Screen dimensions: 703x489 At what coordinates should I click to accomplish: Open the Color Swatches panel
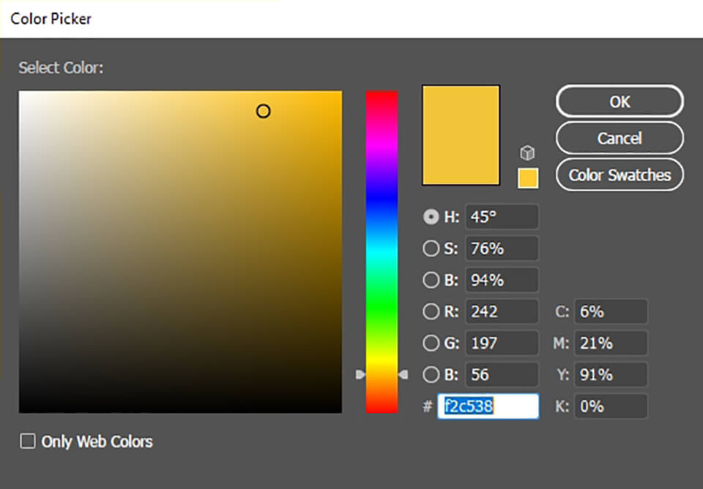coord(619,175)
